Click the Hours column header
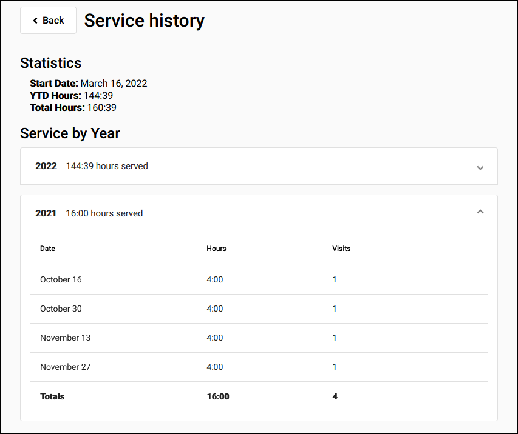Viewport: 518px width, 434px height. click(216, 249)
